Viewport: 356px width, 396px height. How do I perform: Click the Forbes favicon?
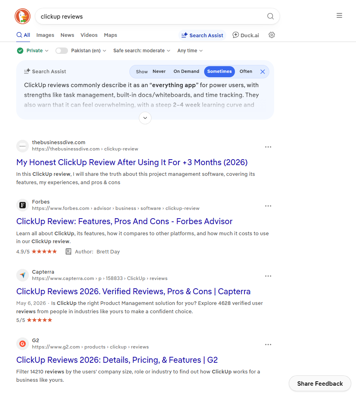click(23, 205)
